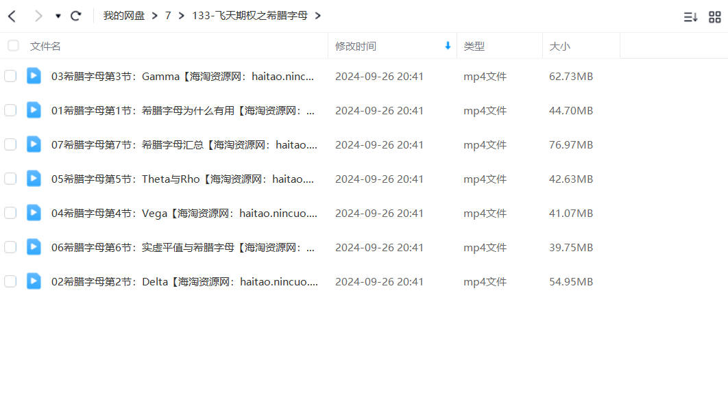Check the box for 01希腊字母第1节

tap(10, 110)
